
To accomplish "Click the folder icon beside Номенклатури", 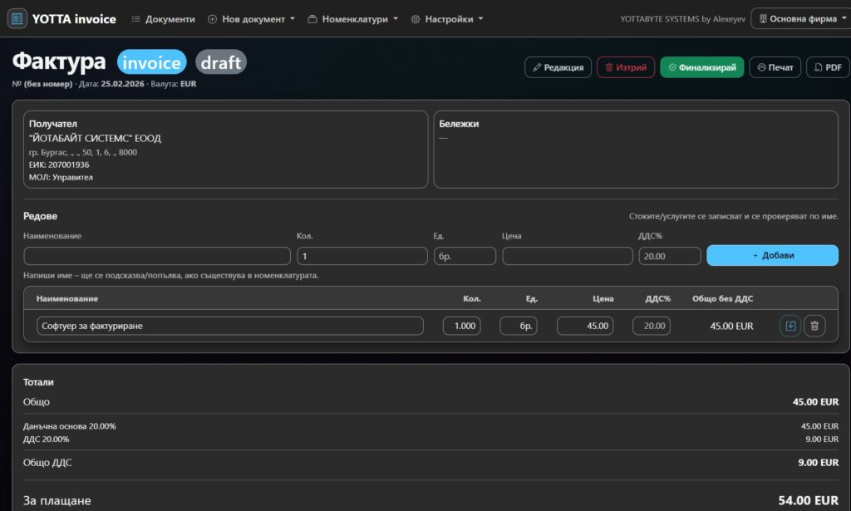I will [x=312, y=19].
